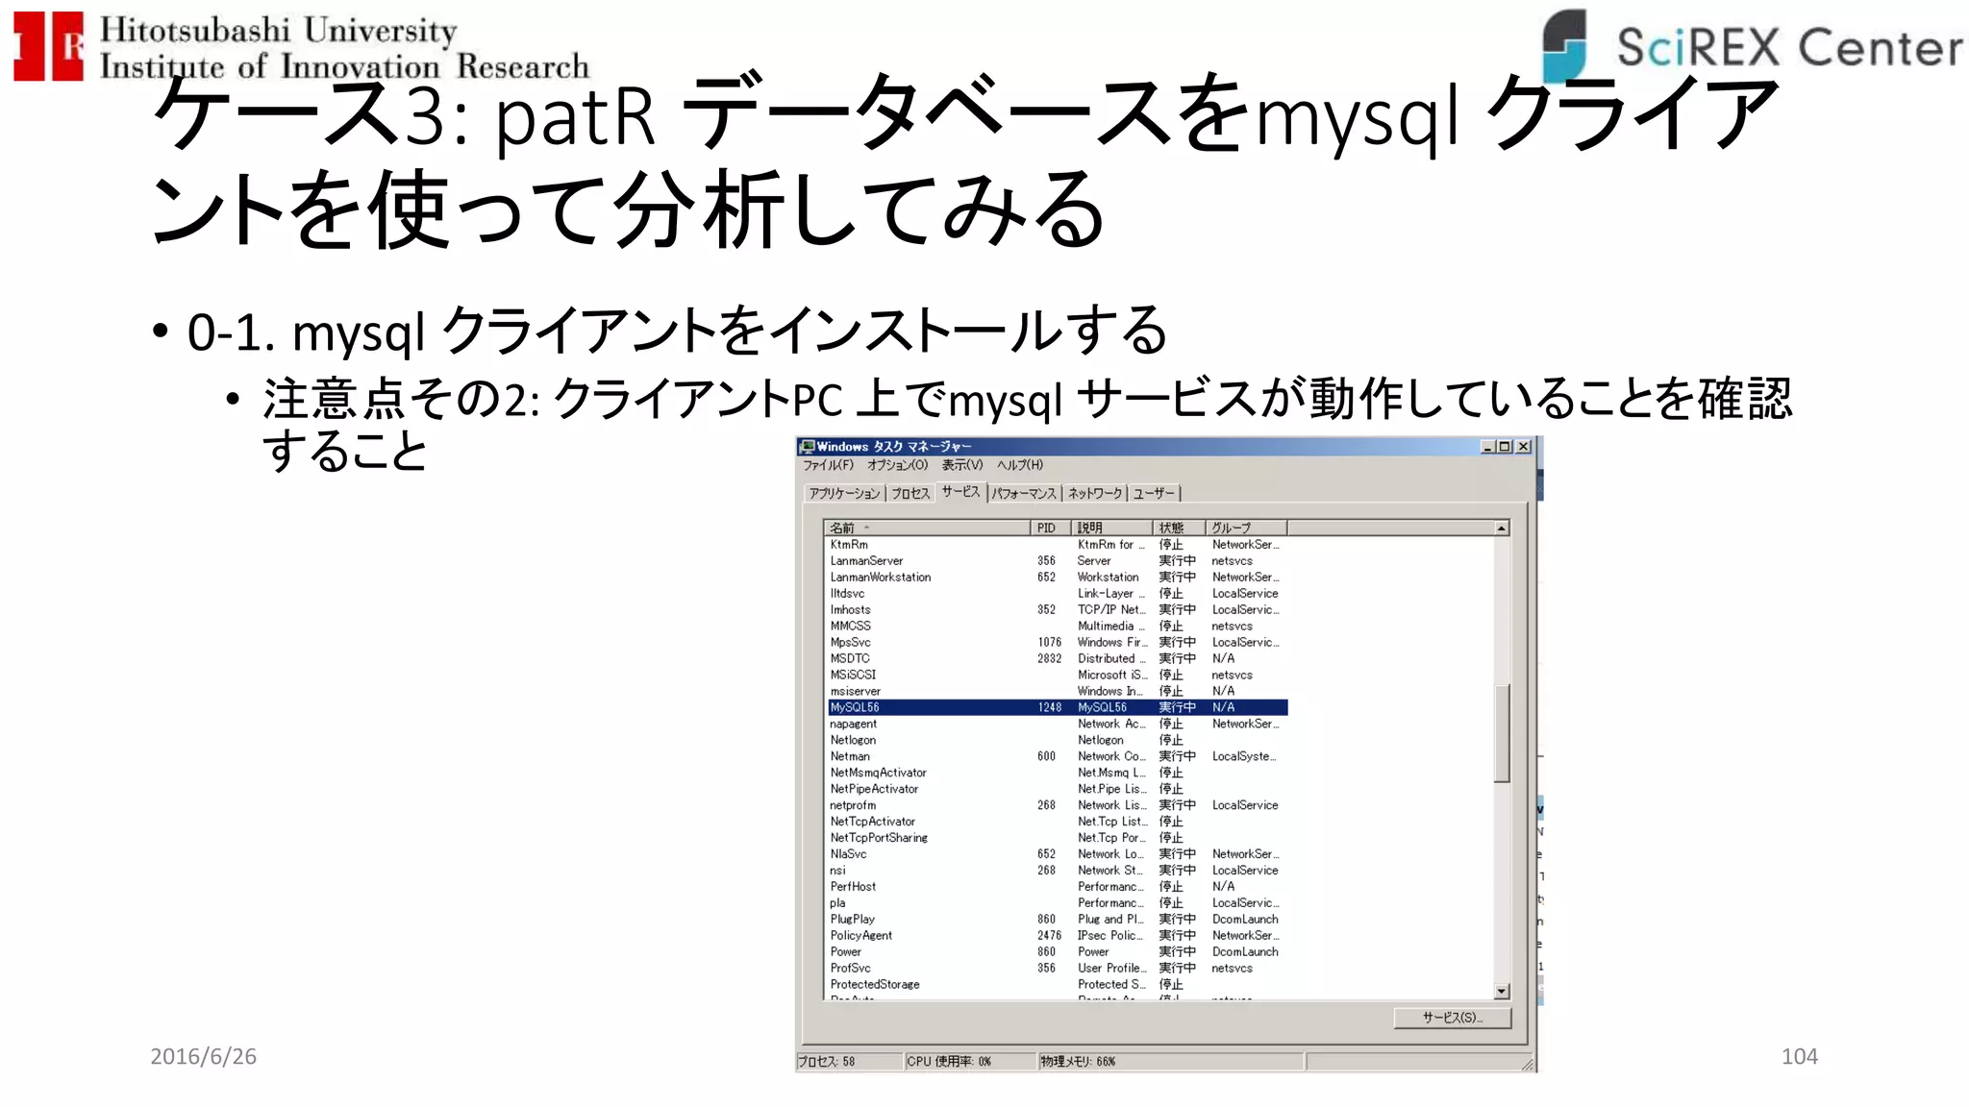
Task: Click the slide page number 104
Action: coord(1800,1057)
